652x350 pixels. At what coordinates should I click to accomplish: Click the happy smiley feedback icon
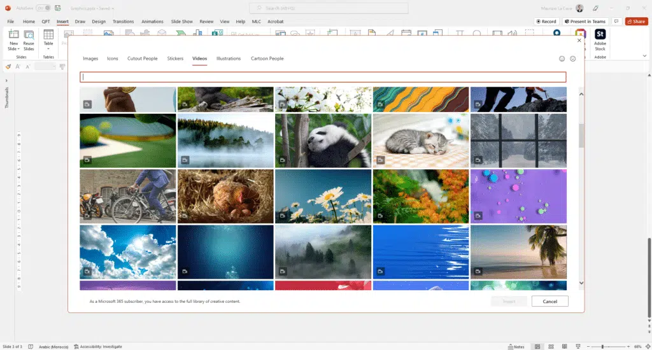coord(562,59)
